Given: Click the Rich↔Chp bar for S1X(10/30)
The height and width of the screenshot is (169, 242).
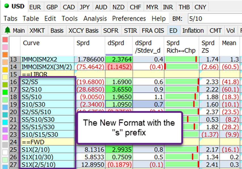Looking at the screenshot, I should point(182,157).
